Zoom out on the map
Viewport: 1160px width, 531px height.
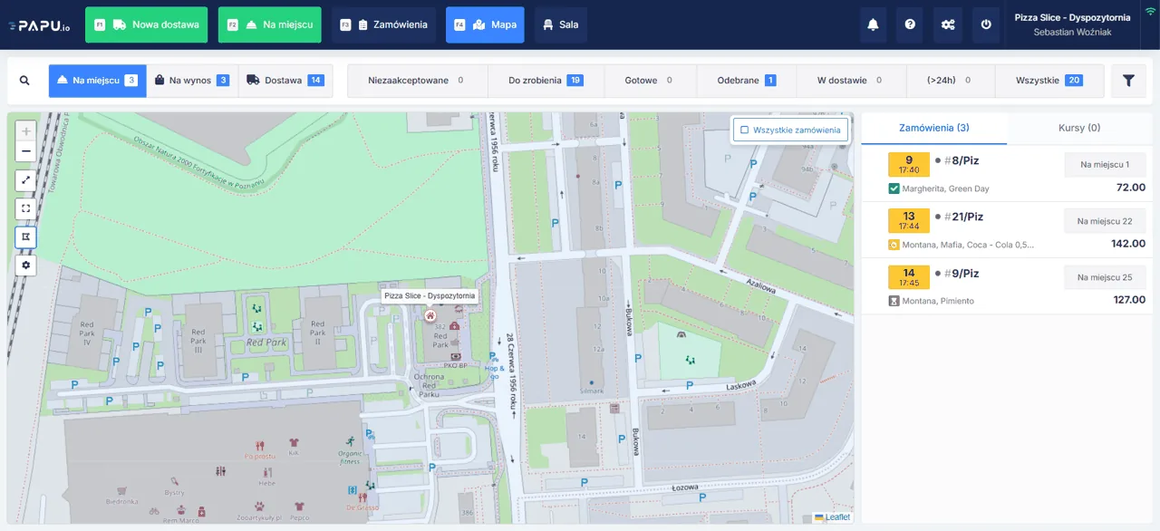tap(26, 151)
